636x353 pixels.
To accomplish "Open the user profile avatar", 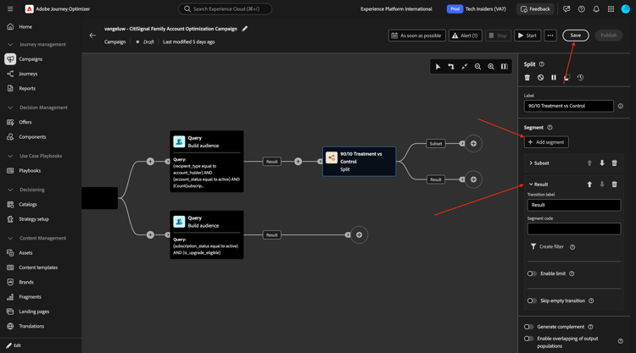I will click(x=626, y=9).
